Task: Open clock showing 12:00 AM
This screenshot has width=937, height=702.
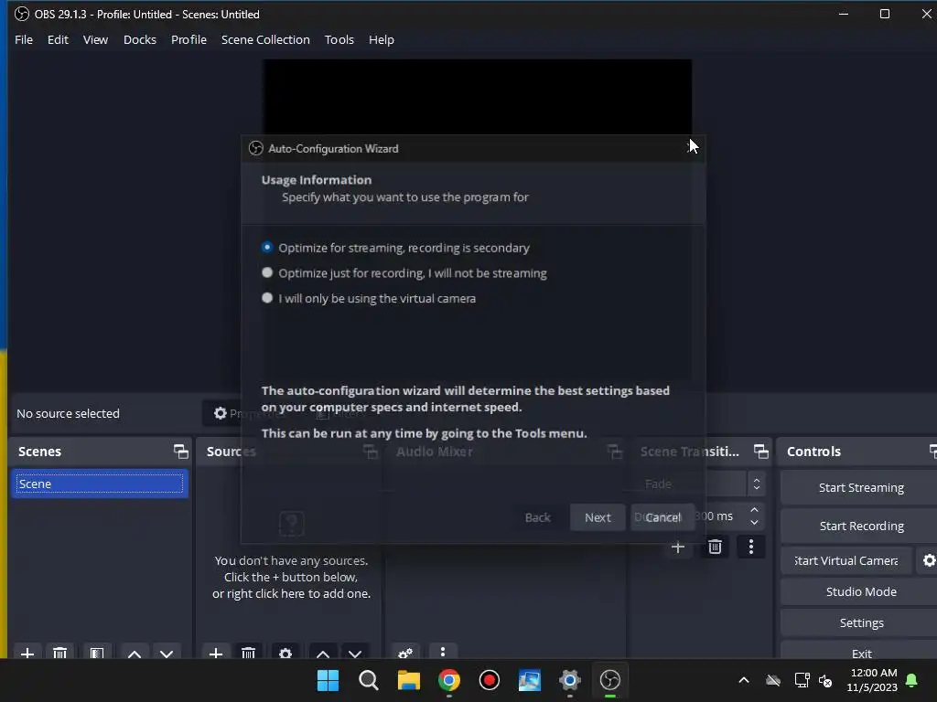Action: point(872,680)
